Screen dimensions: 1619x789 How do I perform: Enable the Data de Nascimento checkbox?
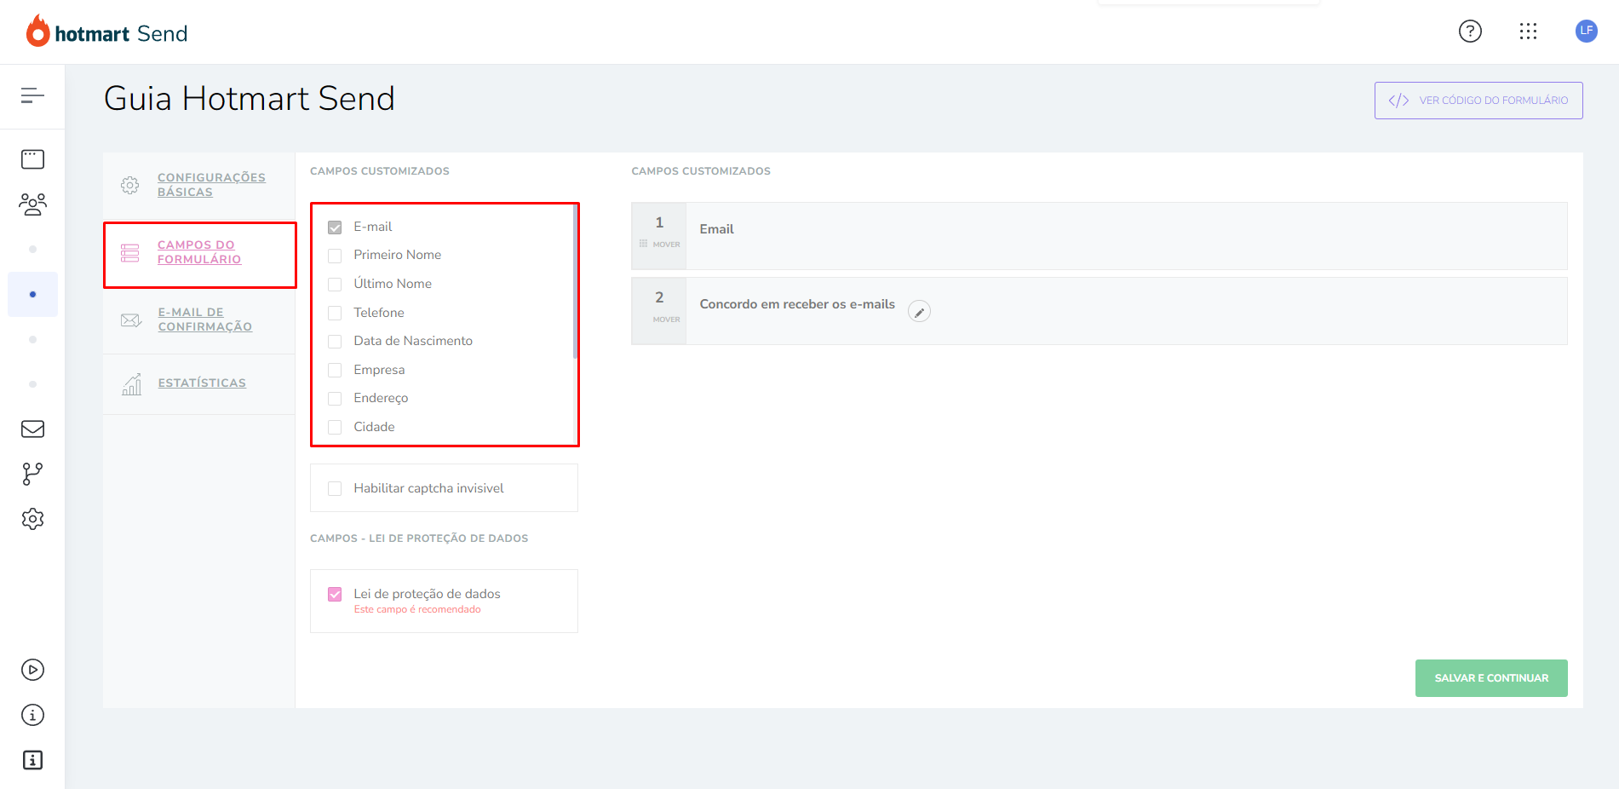pos(335,342)
